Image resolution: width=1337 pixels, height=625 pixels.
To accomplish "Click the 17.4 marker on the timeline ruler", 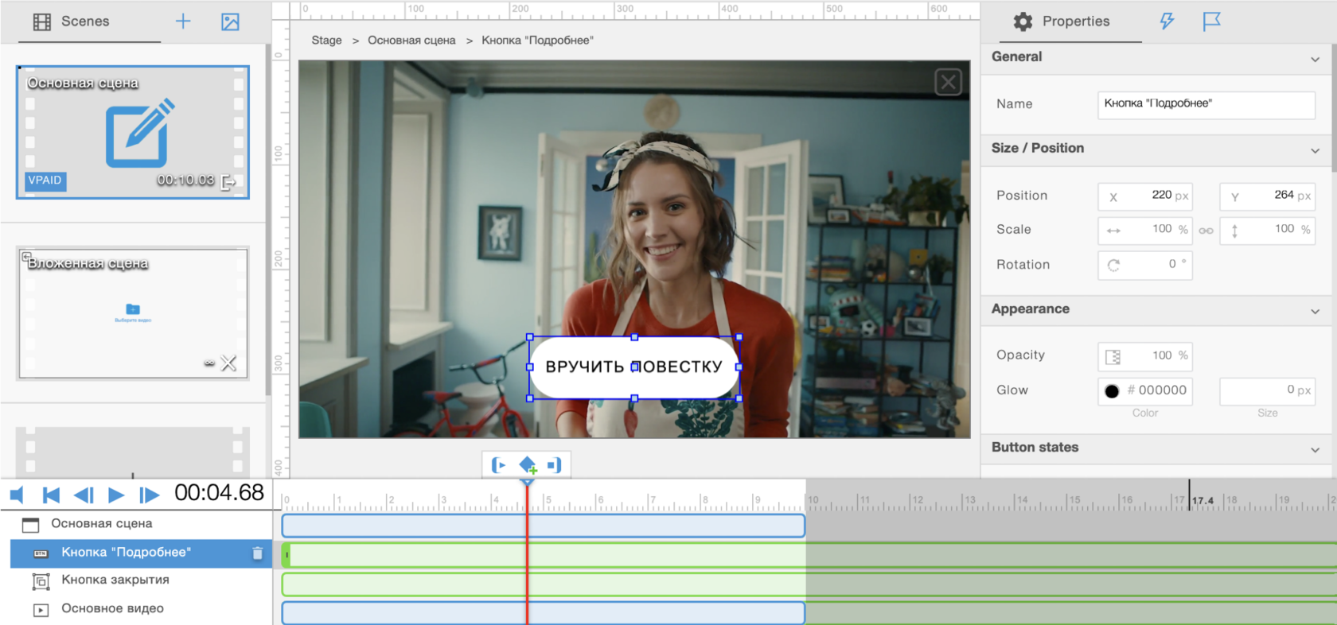I will [1203, 500].
